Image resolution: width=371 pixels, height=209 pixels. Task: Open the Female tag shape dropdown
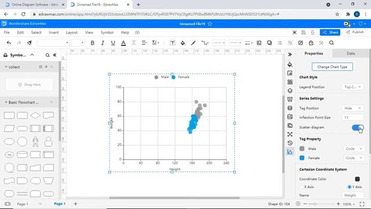pyautogui.click(x=354, y=158)
